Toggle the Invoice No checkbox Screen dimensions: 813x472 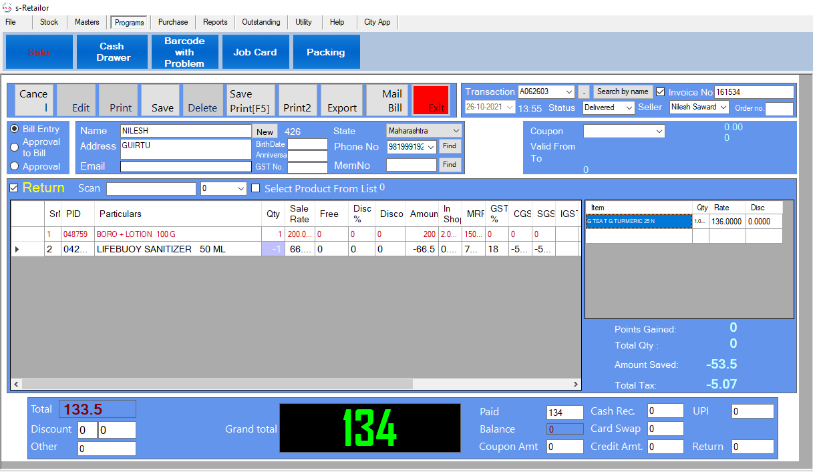click(x=661, y=92)
